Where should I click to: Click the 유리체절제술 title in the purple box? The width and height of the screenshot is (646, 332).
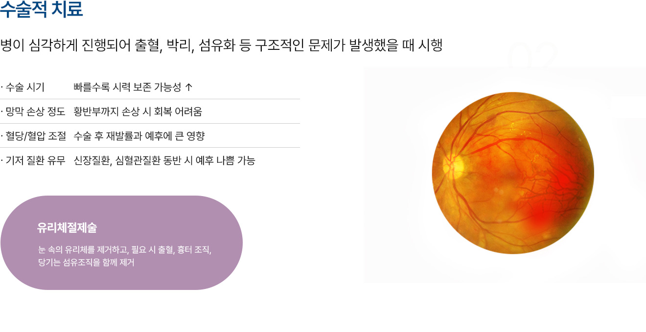(x=67, y=227)
